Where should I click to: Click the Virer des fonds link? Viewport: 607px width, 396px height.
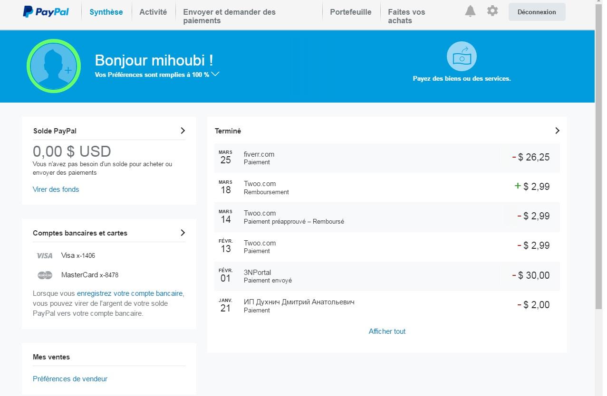tap(56, 189)
